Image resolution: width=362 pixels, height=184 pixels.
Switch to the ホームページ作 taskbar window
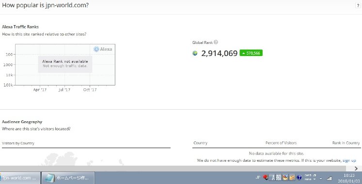(68, 178)
